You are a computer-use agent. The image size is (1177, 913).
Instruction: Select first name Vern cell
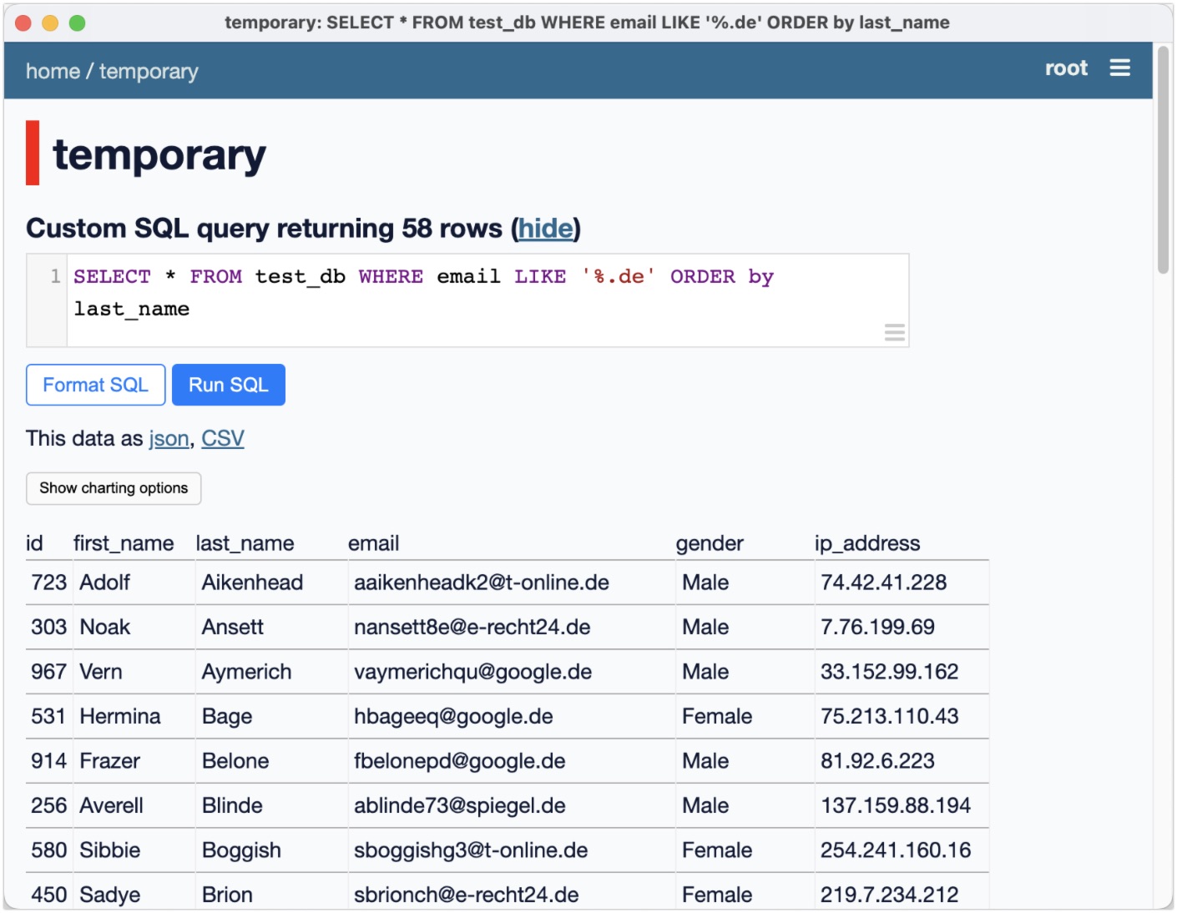[134, 672]
